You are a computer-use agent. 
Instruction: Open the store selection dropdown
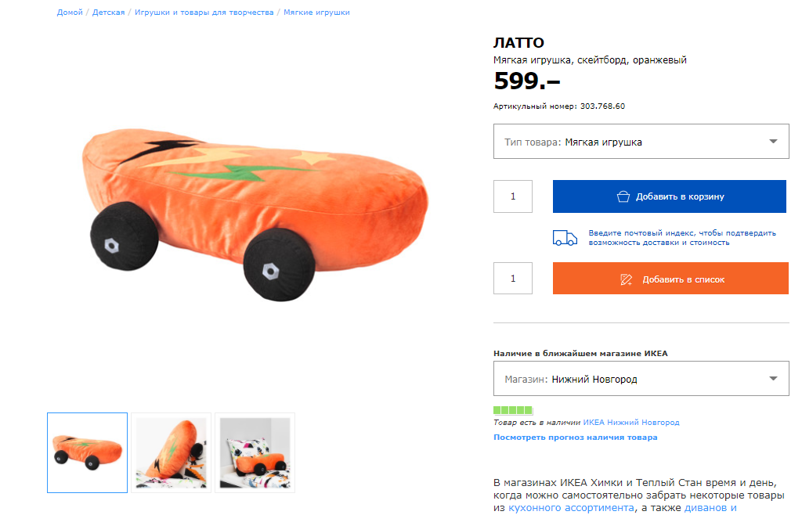(641, 379)
